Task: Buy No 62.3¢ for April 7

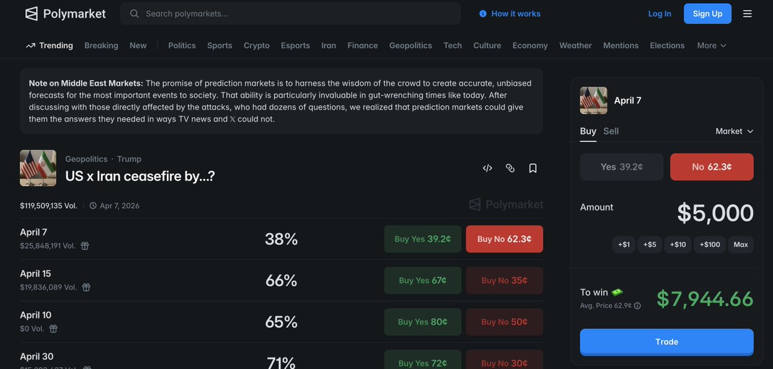Action: click(x=504, y=239)
